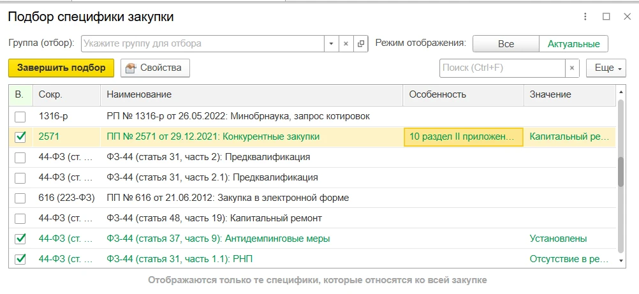
Task: Click the 616 (223-ФЗ) abbreviation cell
Action: click(67, 198)
